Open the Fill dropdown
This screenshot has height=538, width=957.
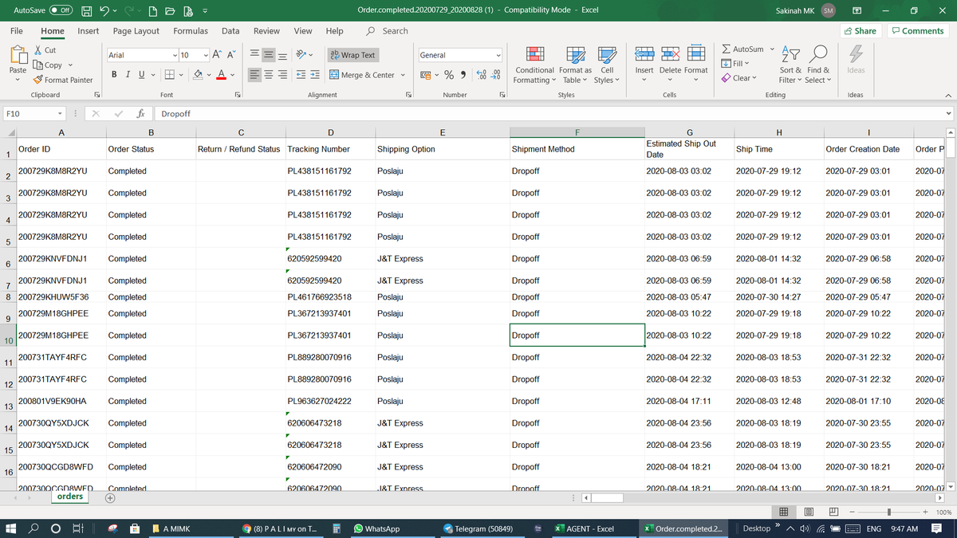(735, 63)
